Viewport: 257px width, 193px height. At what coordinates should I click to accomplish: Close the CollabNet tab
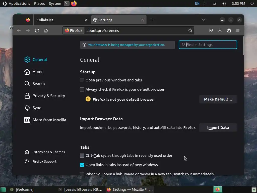[86, 20]
